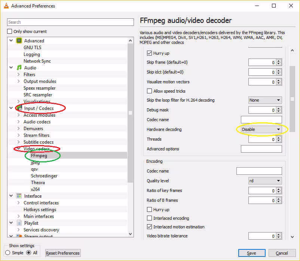
Task: Increase Debug mask value
Action: [279, 108]
